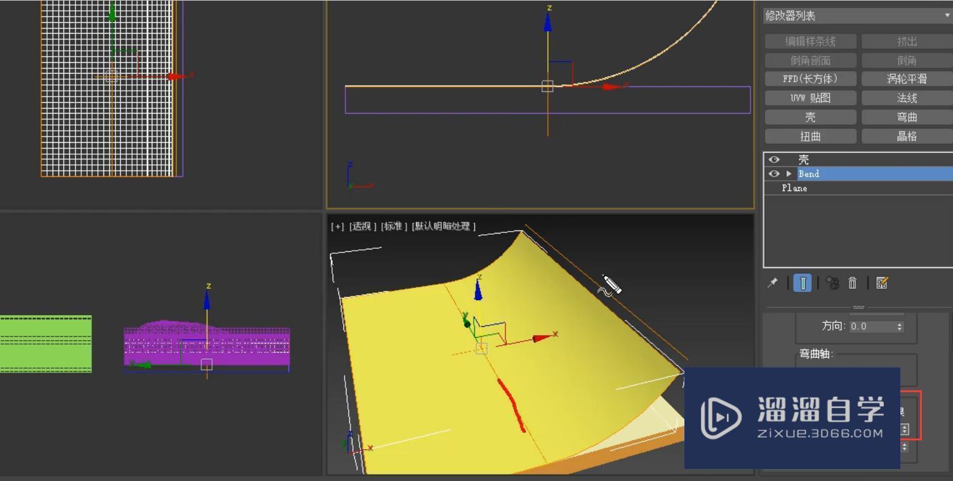Toggle visibility of the 壳 modifier
Screen dimensions: 953x481
tap(774, 159)
